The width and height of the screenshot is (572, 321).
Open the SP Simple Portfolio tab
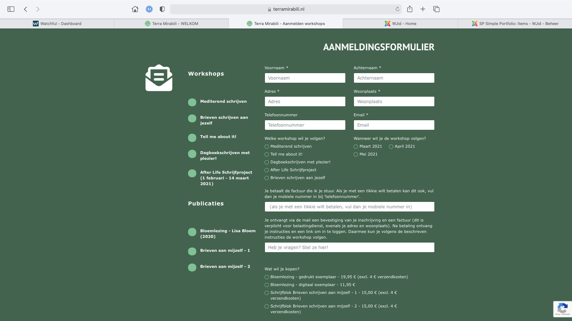(515, 24)
